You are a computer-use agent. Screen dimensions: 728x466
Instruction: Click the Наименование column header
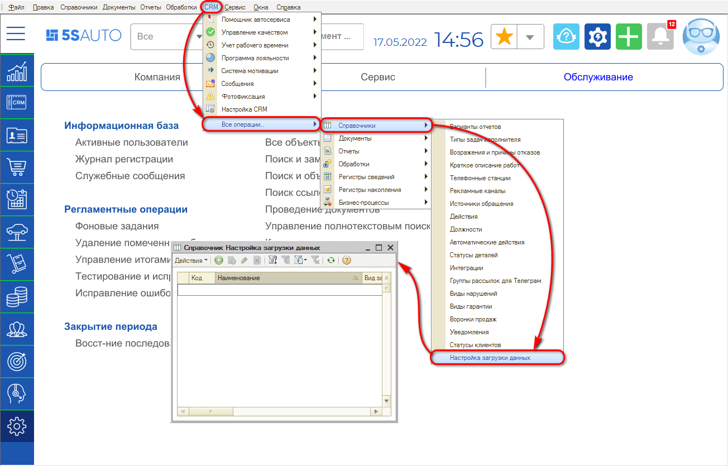pyautogui.click(x=279, y=278)
